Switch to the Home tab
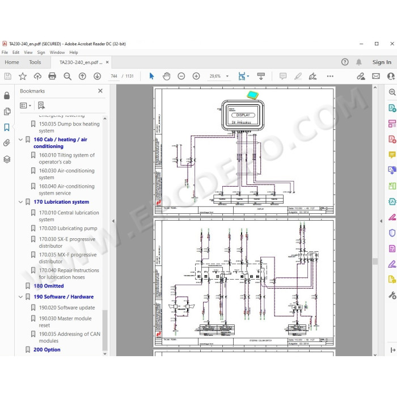This screenshot has width=397, height=397. pos(12,62)
